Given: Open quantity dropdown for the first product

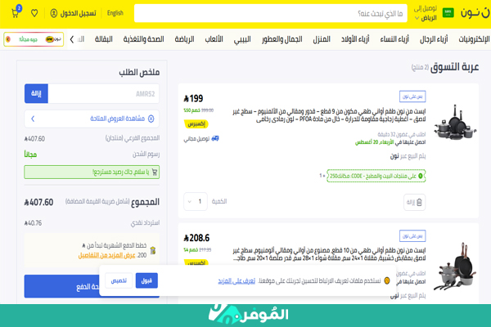Looking at the screenshot, I should click(x=196, y=202).
